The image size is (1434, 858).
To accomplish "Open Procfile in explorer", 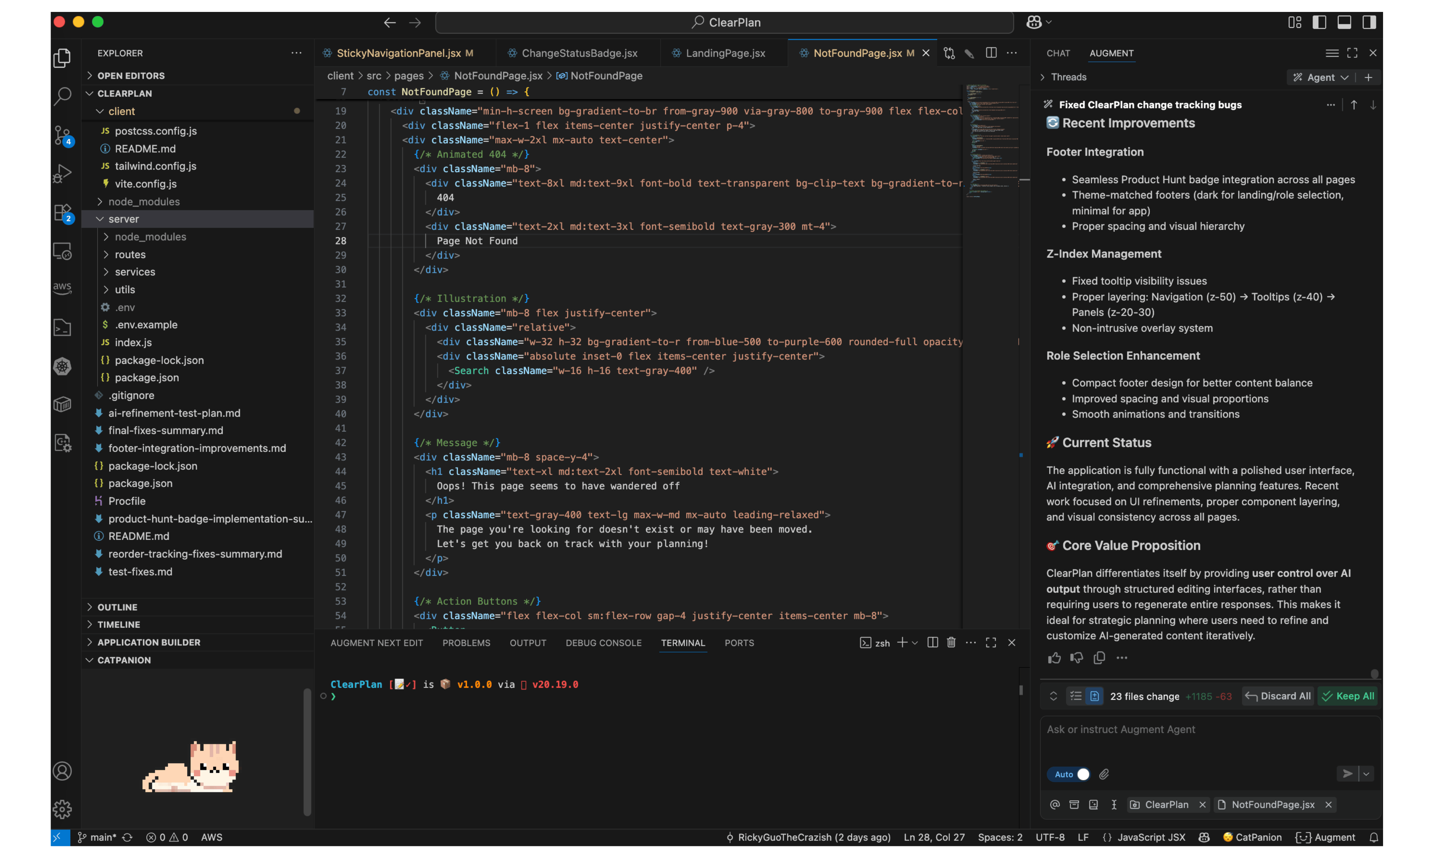I will click(x=126, y=501).
